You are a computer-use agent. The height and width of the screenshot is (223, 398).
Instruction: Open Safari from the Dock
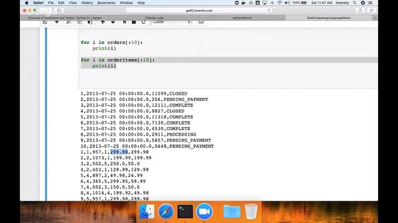(x=166, y=211)
